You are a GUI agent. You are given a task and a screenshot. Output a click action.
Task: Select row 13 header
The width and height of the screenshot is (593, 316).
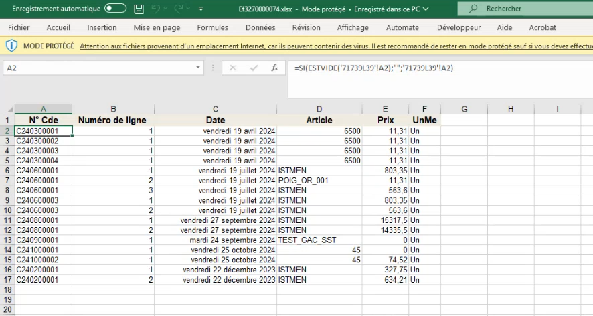(7, 240)
